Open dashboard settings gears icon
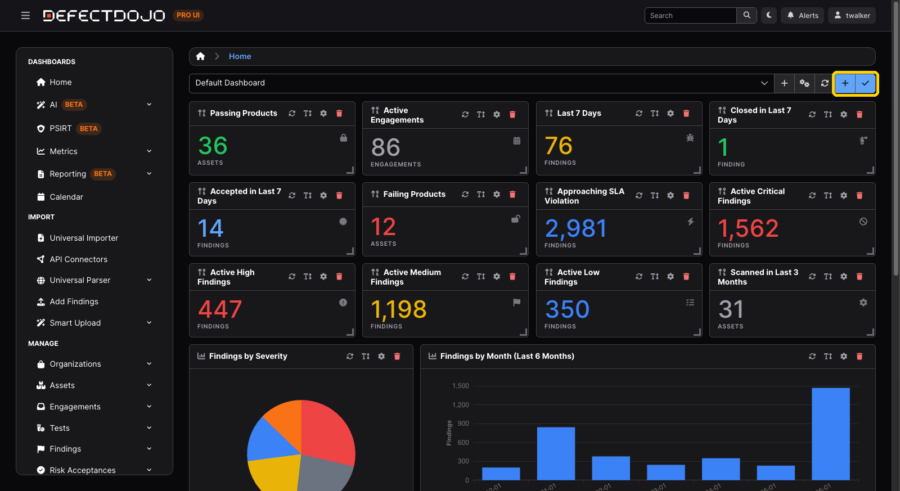 [804, 83]
